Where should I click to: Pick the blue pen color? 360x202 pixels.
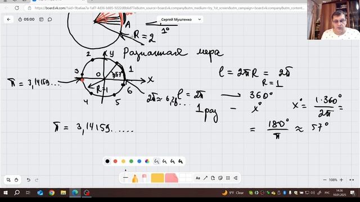139,161
